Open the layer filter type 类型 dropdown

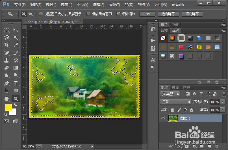tap(170, 94)
